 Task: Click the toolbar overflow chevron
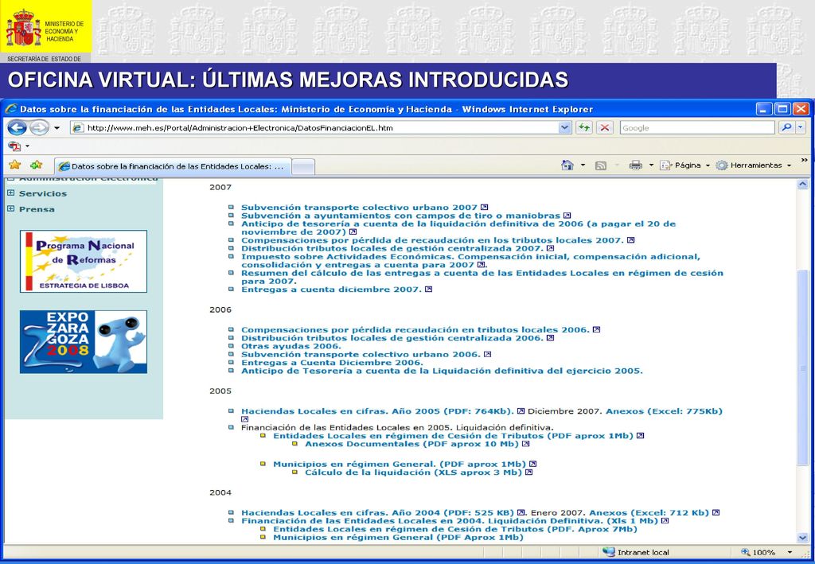(804, 160)
